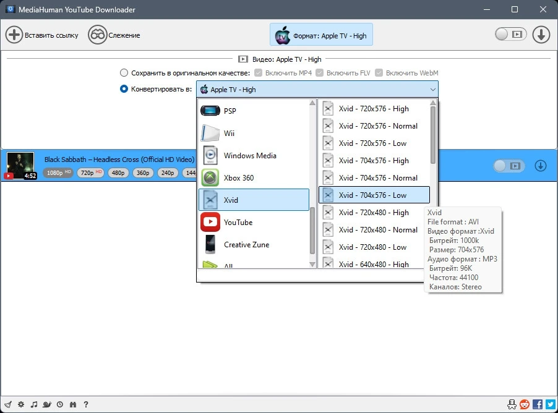Choose YouTube in the device list
The width and height of the screenshot is (558, 413).
254,223
